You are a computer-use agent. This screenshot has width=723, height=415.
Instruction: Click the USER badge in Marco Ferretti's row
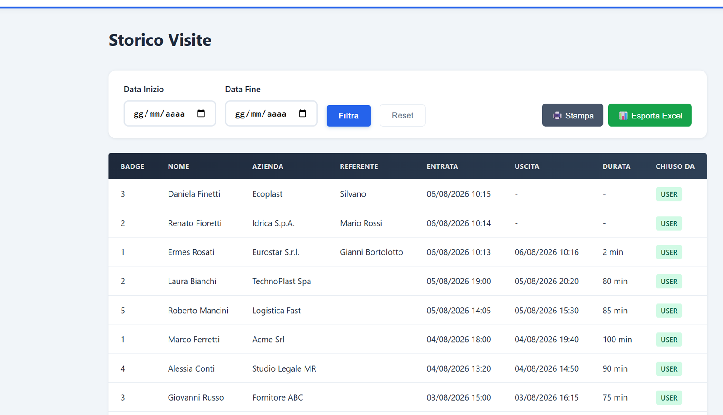(669, 340)
